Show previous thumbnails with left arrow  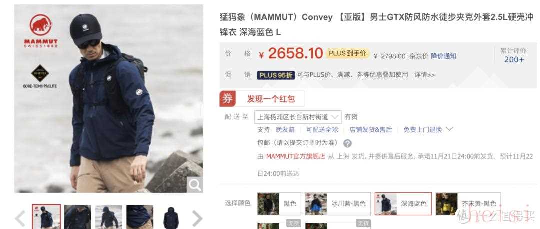[20, 218]
